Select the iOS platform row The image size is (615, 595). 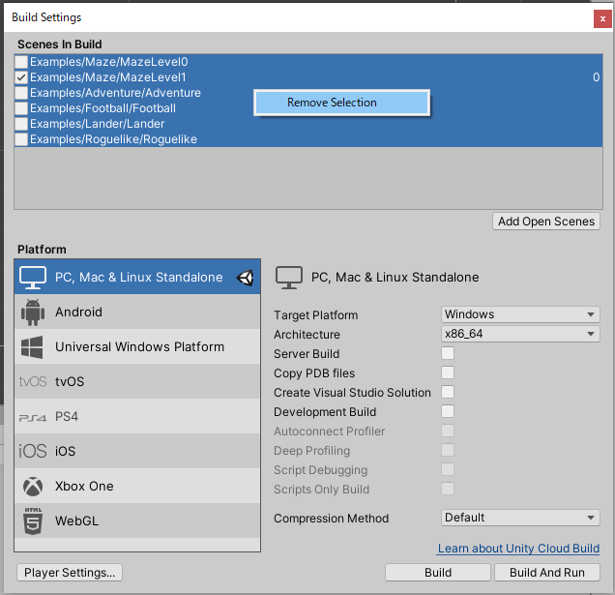(x=137, y=451)
